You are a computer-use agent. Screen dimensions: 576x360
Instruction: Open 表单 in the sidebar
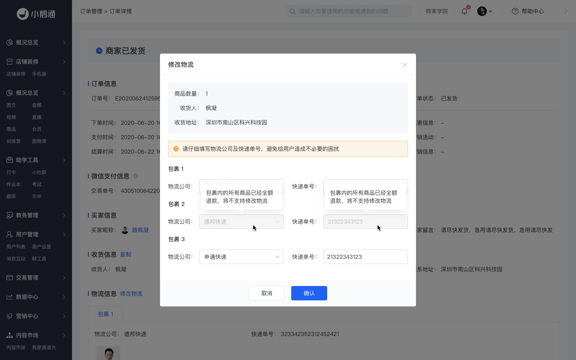(37, 196)
